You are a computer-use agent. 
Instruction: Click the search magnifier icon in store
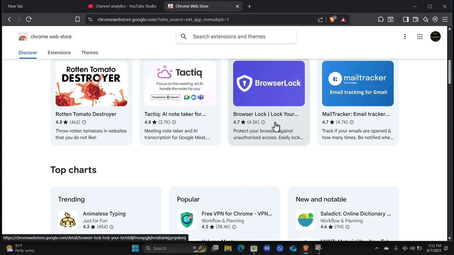click(x=184, y=36)
